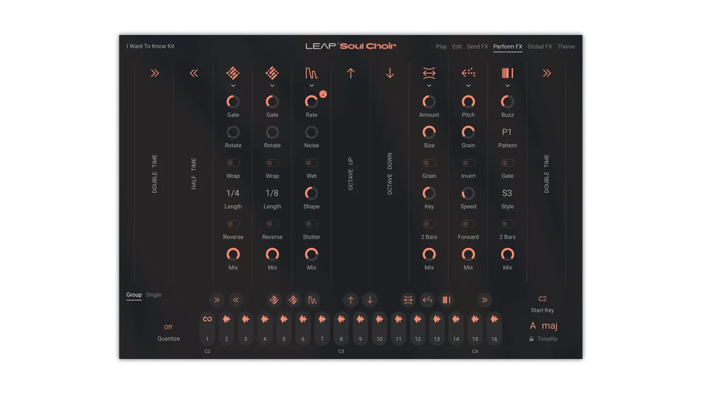Expand the chevron above the Amount knob
Screen dimensions: 702x394
tap(429, 86)
